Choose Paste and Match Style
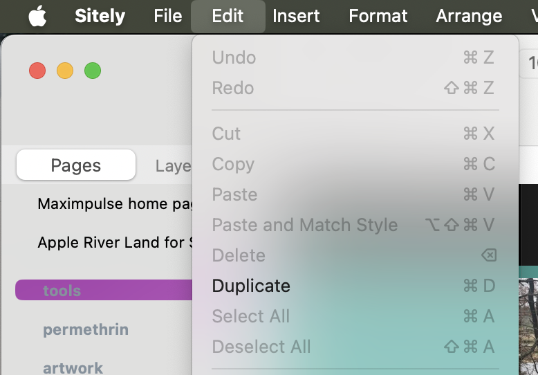 coord(304,225)
